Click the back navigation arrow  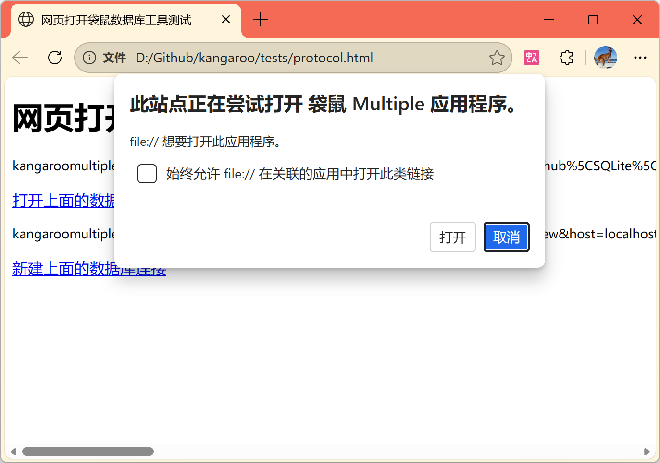[x=20, y=58]
